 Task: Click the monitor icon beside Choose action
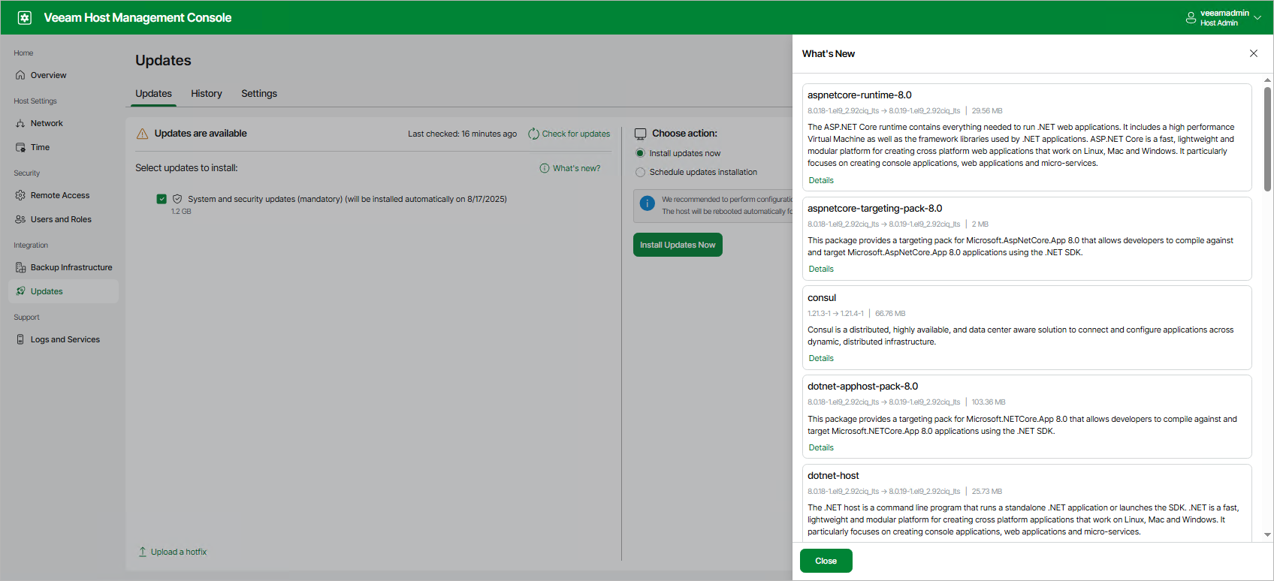click(x=641, y=134)
